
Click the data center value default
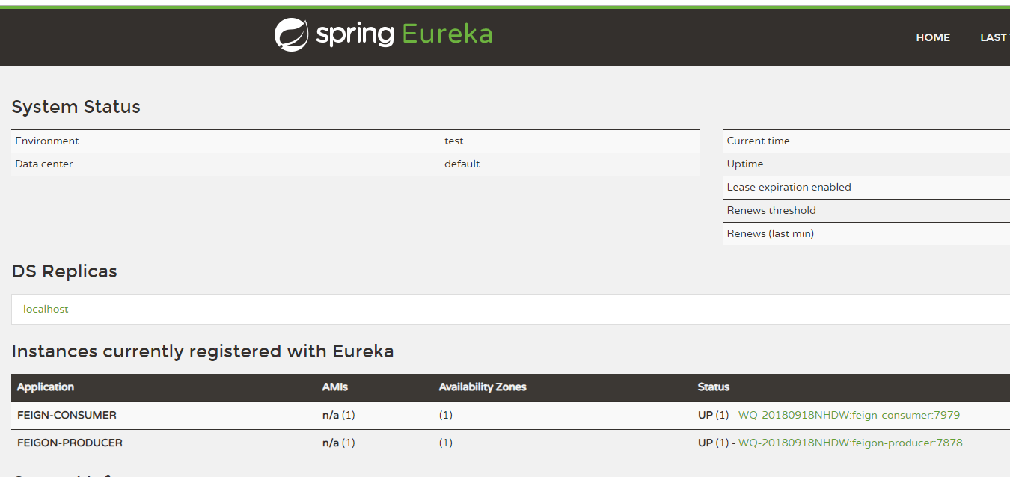[x=462, y=164]
